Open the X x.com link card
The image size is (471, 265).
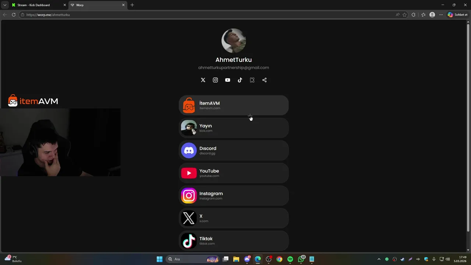tap(234, 218)
